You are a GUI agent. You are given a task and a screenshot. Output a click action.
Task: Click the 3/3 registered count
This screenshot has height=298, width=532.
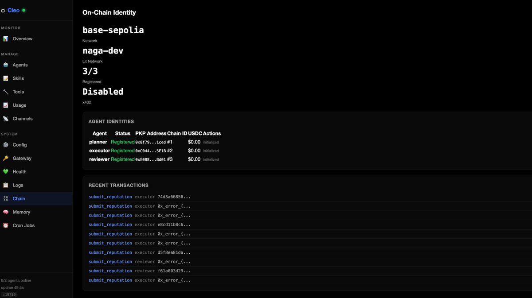[x=90, y=71]
